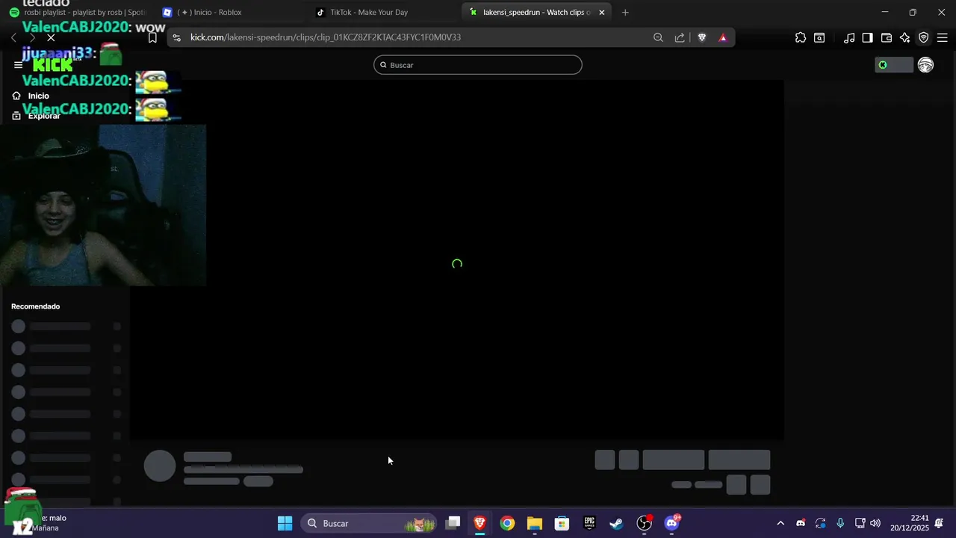Open Brave Wallet icon
This screenshot has height=538, width=956.
pos(887,37)
